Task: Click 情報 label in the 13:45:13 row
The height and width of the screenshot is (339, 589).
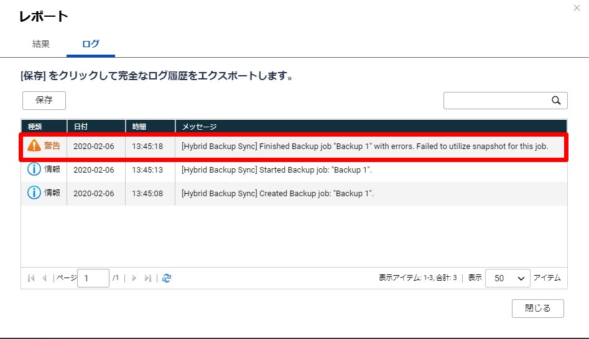Action: (x=52, y=169)
